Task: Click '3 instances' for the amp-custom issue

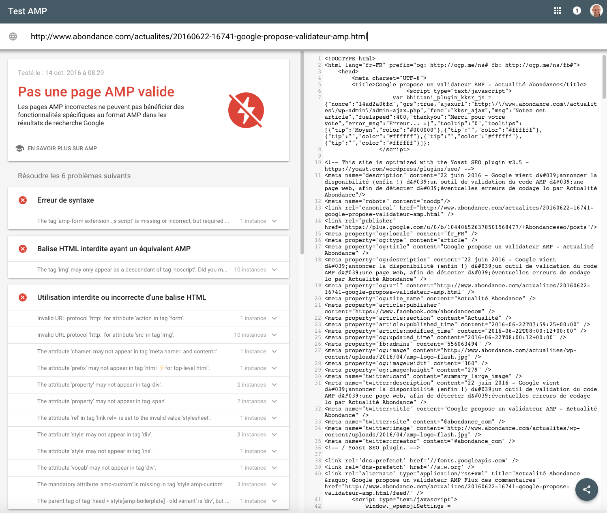Action: 251,484
